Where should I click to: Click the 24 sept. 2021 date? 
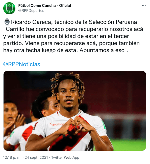coord(36,157)
